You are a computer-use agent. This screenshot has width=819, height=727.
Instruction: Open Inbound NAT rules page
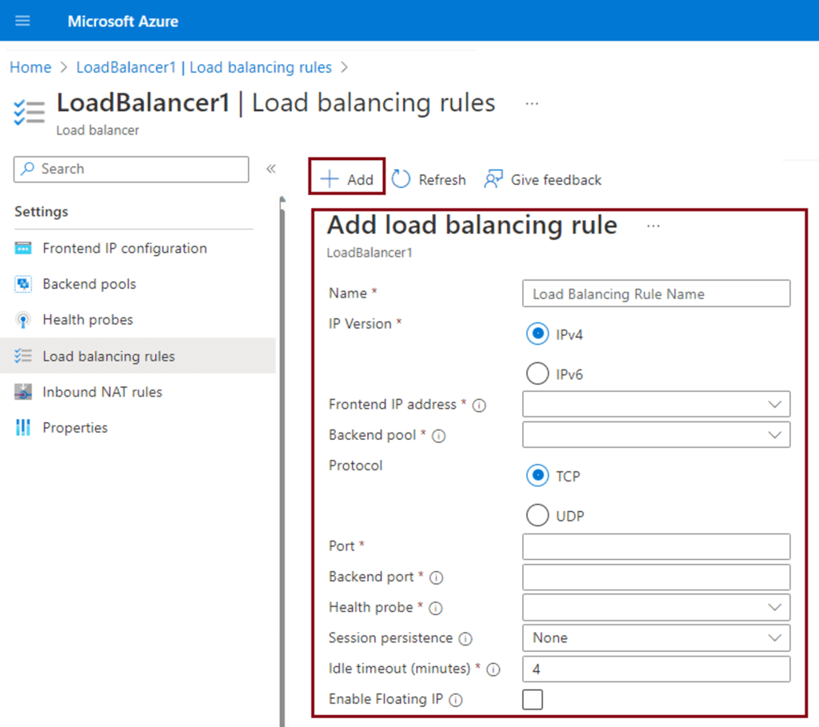pyautogui.click(x=102, y=392)
